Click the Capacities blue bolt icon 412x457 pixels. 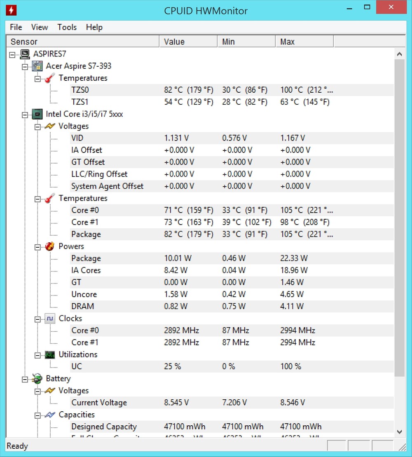(50, 415)
